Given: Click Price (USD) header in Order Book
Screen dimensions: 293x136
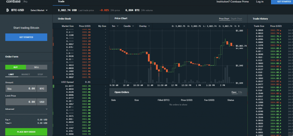Looking at the screenshot, I should coord(85,26).
